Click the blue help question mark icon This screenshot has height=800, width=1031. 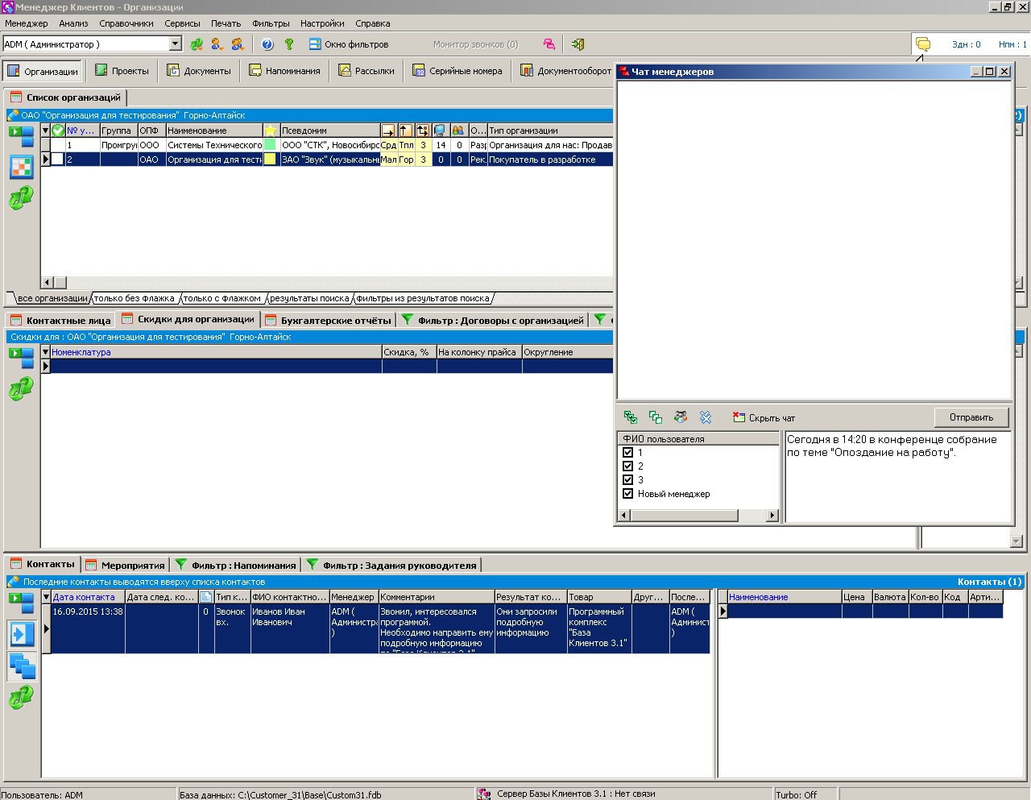[267, 45]
